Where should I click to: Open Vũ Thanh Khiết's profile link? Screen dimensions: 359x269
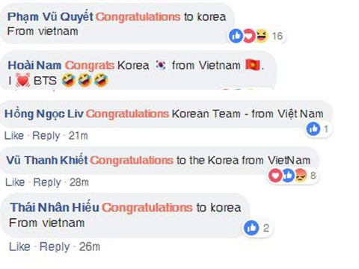pyautogui.click(x=47, y=160)
